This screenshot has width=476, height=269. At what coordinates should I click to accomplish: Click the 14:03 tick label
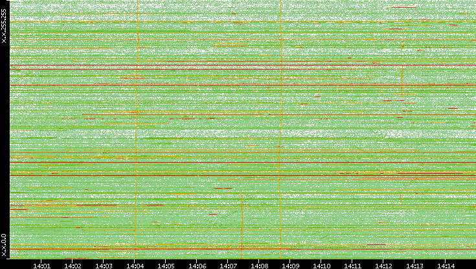tap(104, 266)
